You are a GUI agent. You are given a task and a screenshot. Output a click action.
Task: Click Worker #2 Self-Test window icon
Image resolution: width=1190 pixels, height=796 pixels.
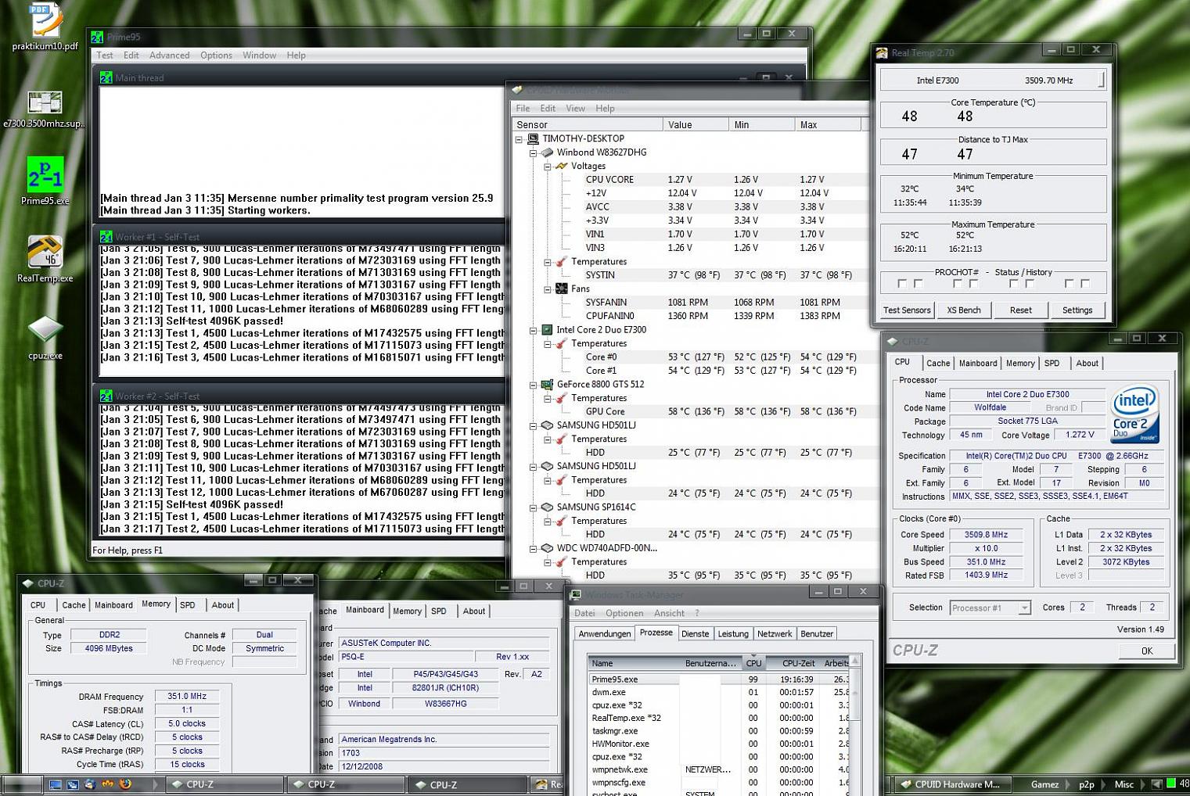tap(106, 396)
